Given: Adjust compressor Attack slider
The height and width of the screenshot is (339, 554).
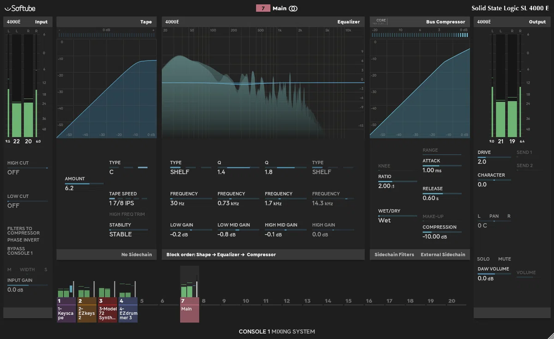Looking at the screenshot, I should click(x=442, y=166).
